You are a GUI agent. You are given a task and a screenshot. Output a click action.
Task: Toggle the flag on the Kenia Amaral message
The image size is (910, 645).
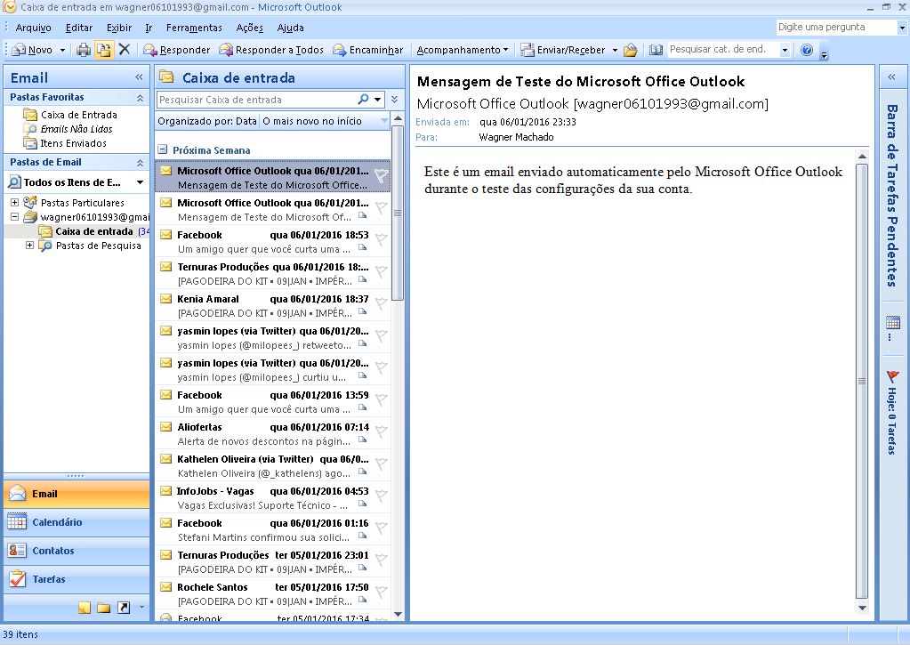tap(382, 303)
